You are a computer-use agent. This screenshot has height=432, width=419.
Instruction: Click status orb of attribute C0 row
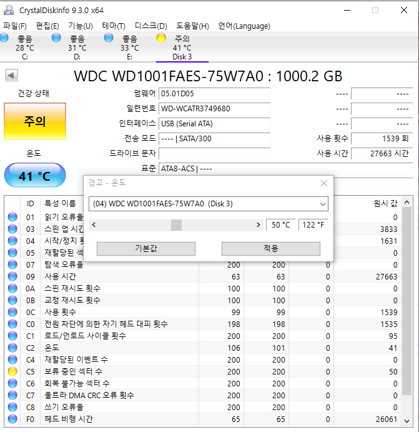12,324
